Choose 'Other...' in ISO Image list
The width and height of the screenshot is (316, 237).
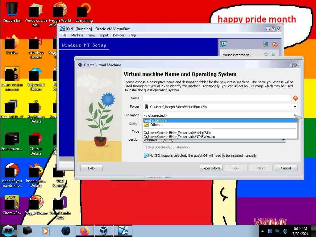(x=220, y=125)
